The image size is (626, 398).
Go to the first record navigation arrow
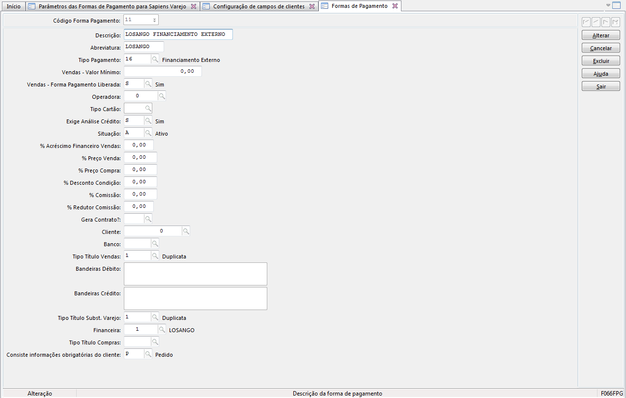(586, 22)
